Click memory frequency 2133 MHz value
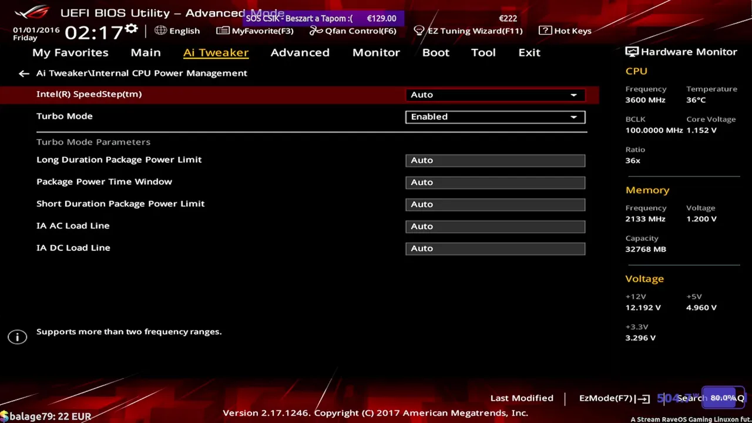752x423 pixels. tap(646, 219)
